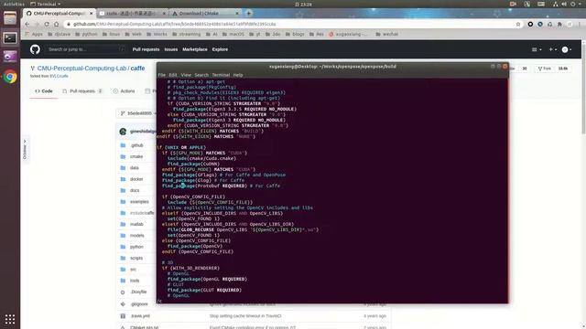586x329 pixels.
Task: Click the red screen recorder tray icon
Action: [x=513, y=4]
